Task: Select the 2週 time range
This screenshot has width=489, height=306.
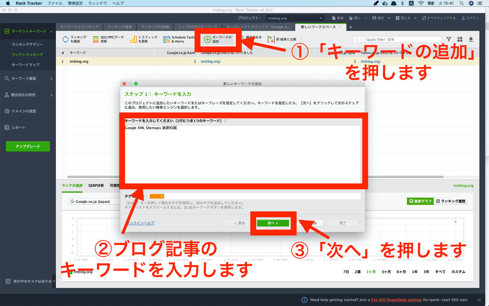Action: 357,272
